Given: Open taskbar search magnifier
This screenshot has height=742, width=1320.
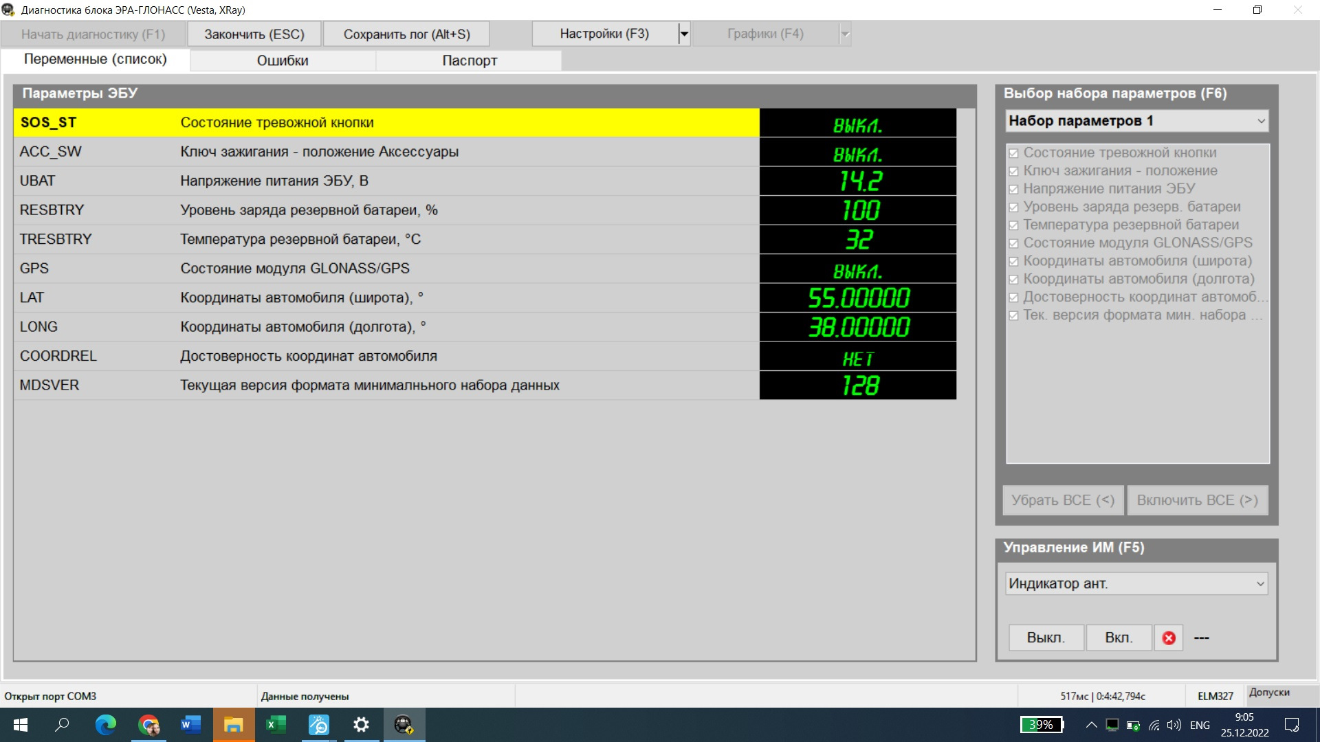Looking at the screenshot, I should point(62,725).
